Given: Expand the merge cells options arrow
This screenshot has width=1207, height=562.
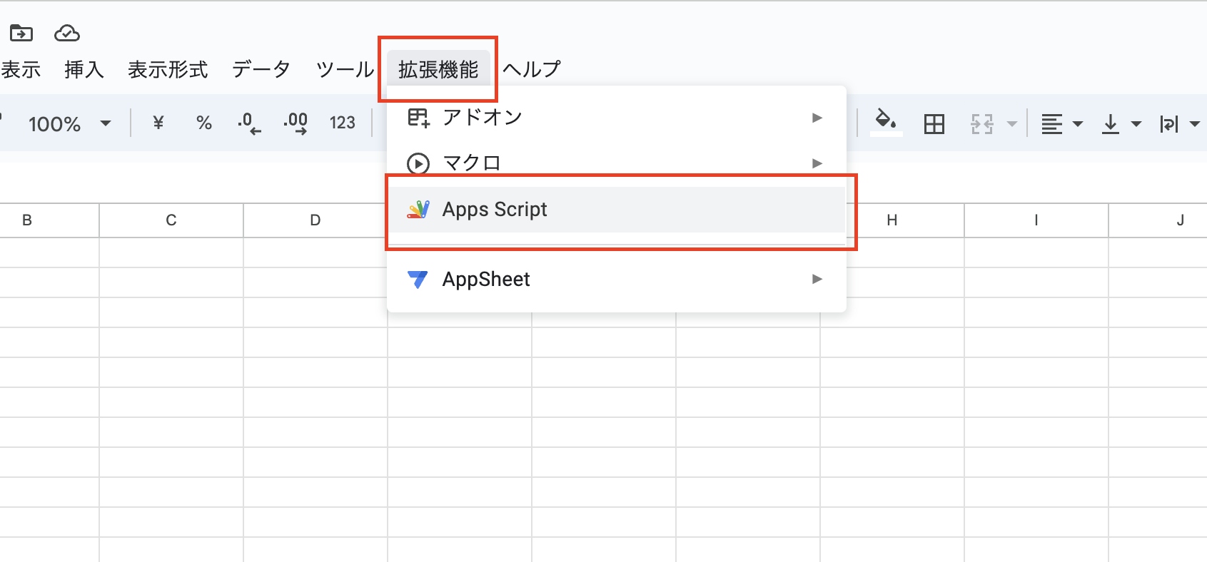Looking at the screenshot, I should [1011, 124].
